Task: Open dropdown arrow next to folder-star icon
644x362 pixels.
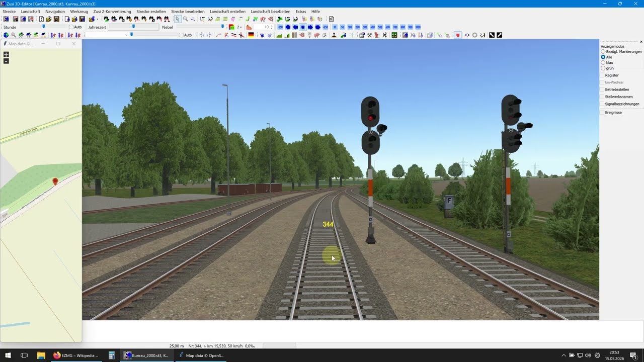Action: (x=97, y=19)
